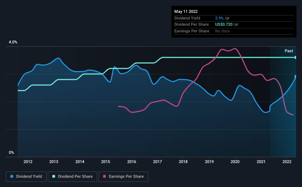Click the 4.0% y-axis label
The height and width of the screenshot is (187, 302).
pos(13,42)
